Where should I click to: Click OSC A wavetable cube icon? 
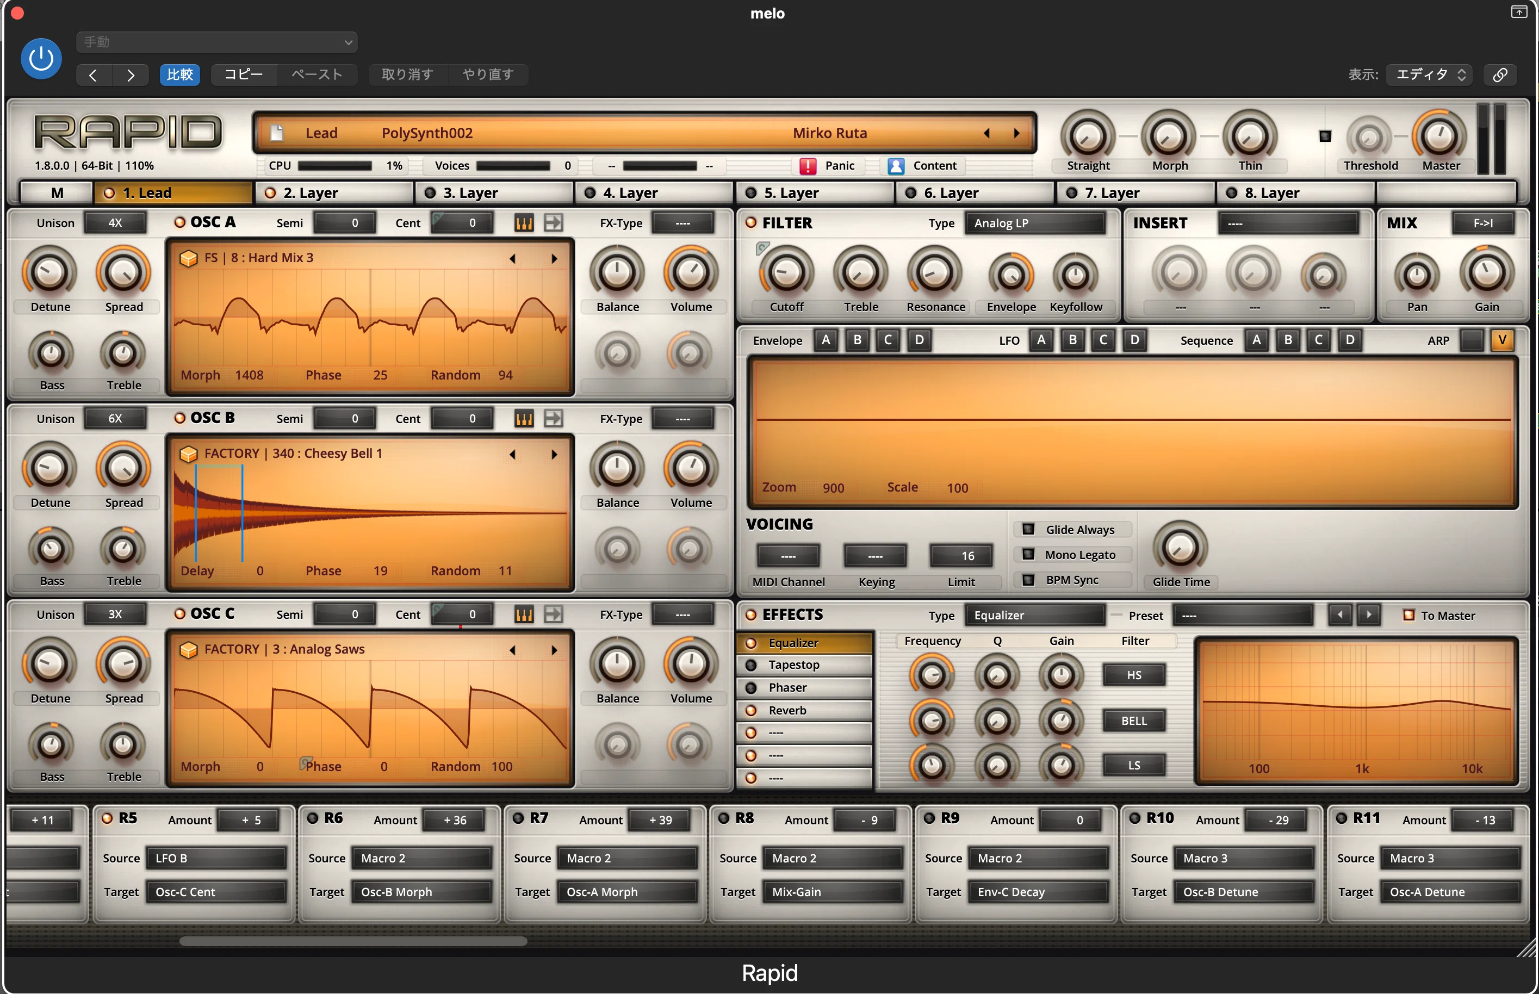point(189,258)
